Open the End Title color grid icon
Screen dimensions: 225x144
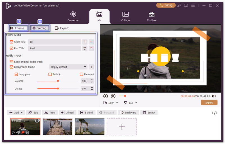[x=91, y=48]
